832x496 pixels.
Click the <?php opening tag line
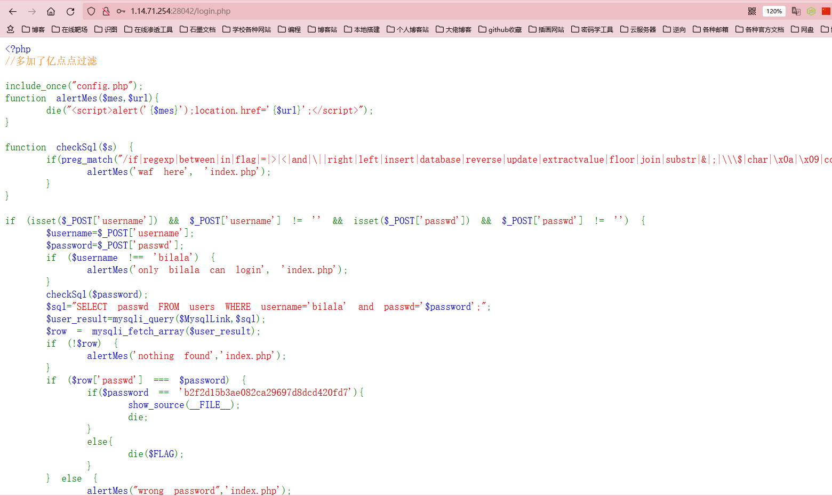(18, 49)
